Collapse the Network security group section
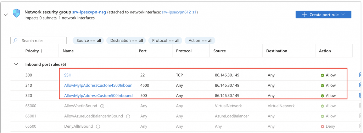The image size is (363, 133). point(6,15)
